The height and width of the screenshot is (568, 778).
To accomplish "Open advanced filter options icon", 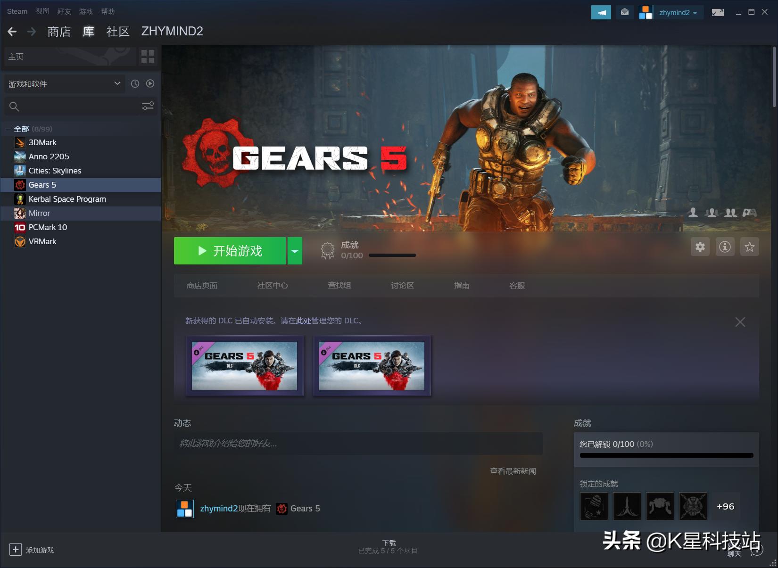I will (148, 106).
